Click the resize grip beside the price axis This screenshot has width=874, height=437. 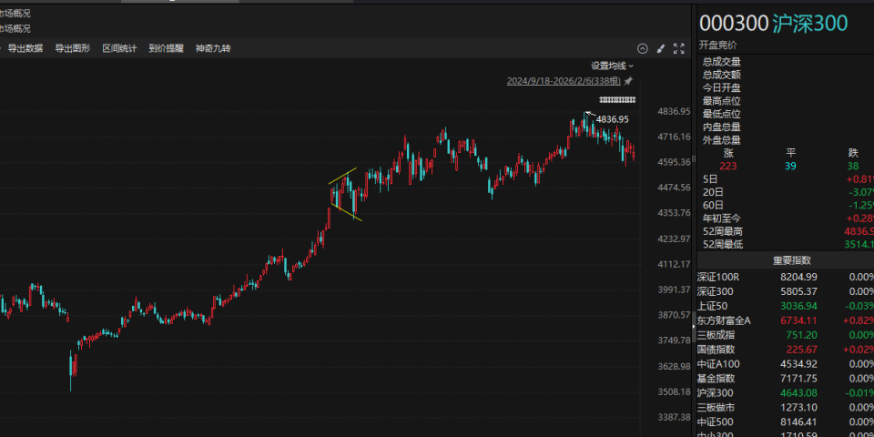pos(694,158)
